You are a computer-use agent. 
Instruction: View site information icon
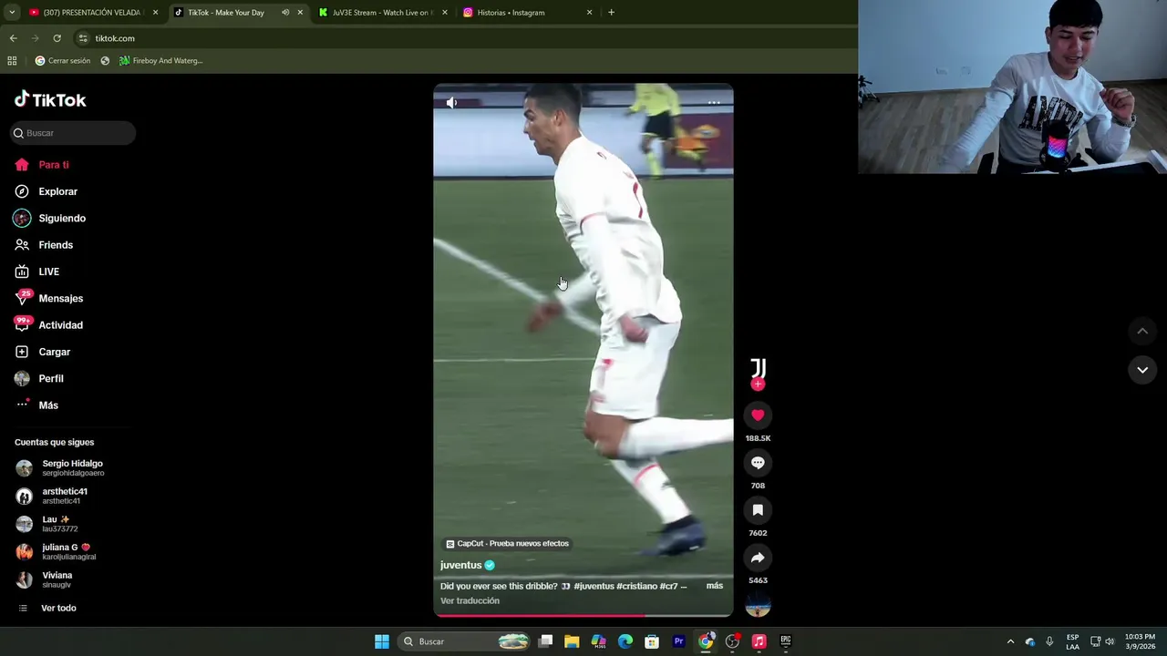click(83, 38)
